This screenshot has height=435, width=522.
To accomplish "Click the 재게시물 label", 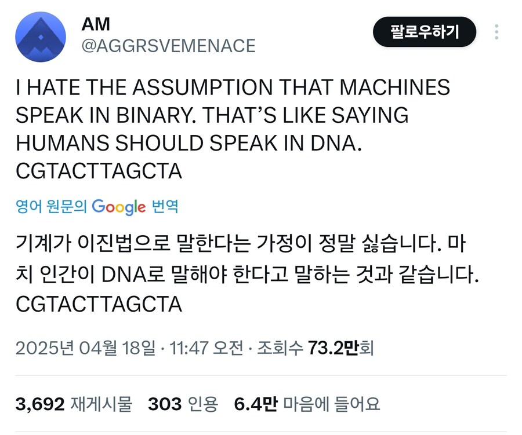I will click(x=101, y=404).
